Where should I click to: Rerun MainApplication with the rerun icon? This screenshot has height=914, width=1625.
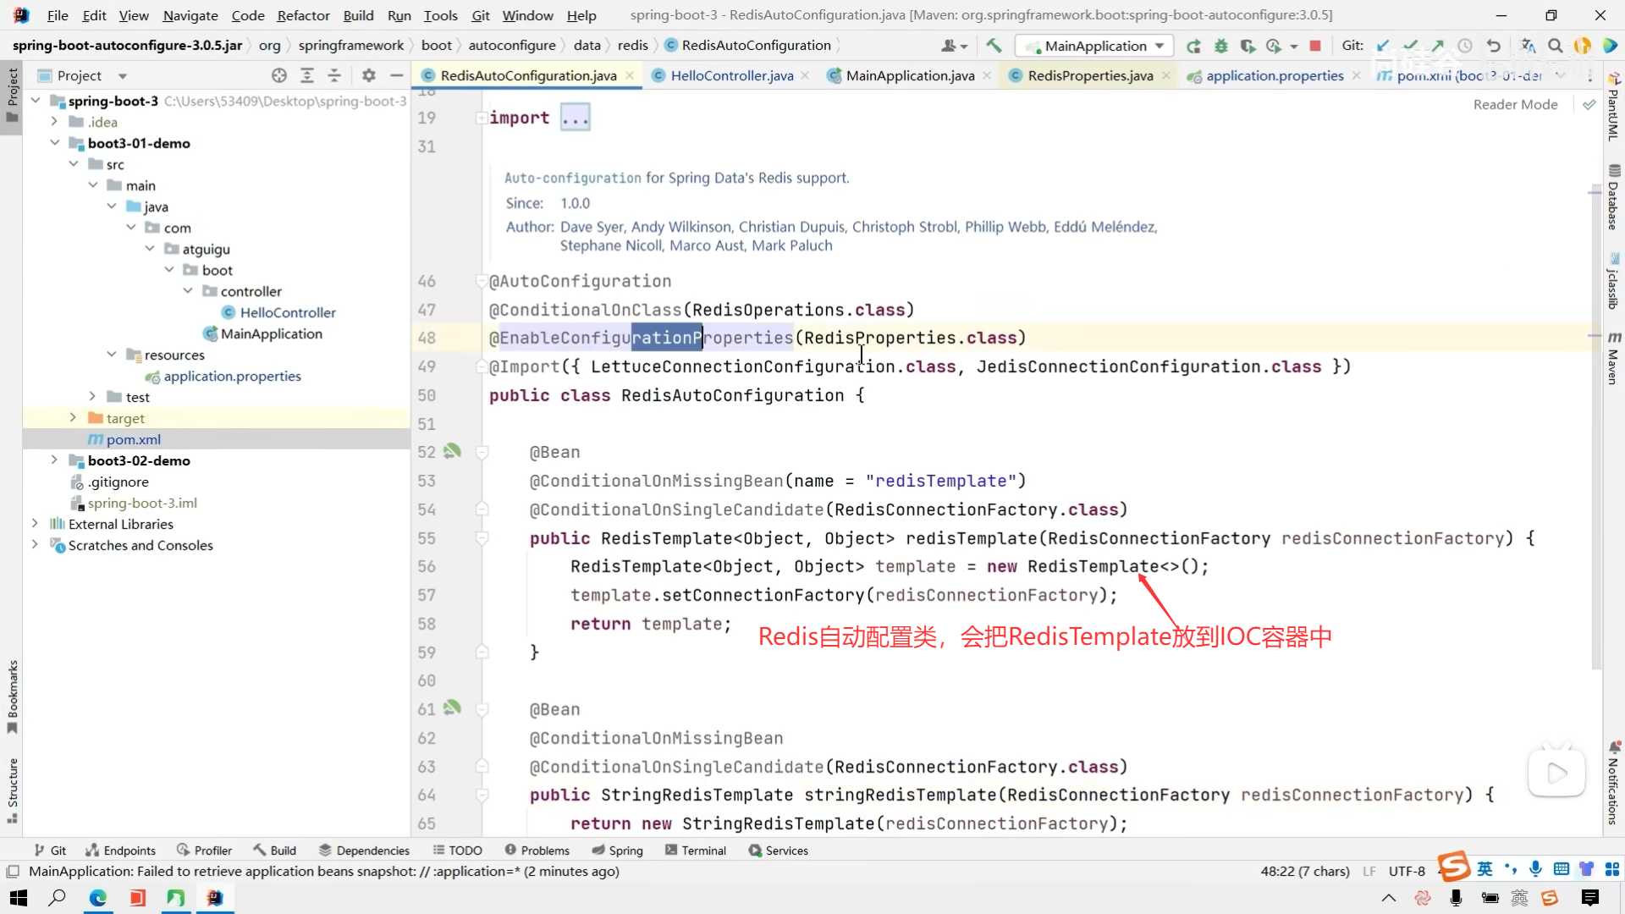pos(1193,46)
